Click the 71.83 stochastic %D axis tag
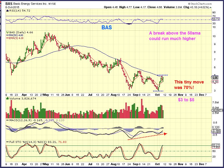Screen dimensions: 224x168 [215, 147]
